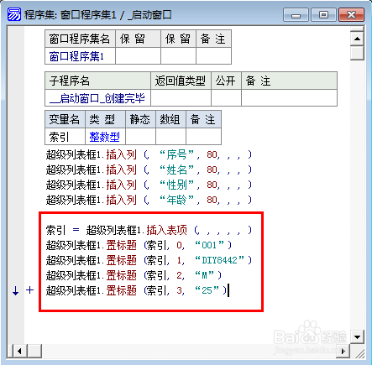Click the 返回值类型 column header

(x=181, y=81)
